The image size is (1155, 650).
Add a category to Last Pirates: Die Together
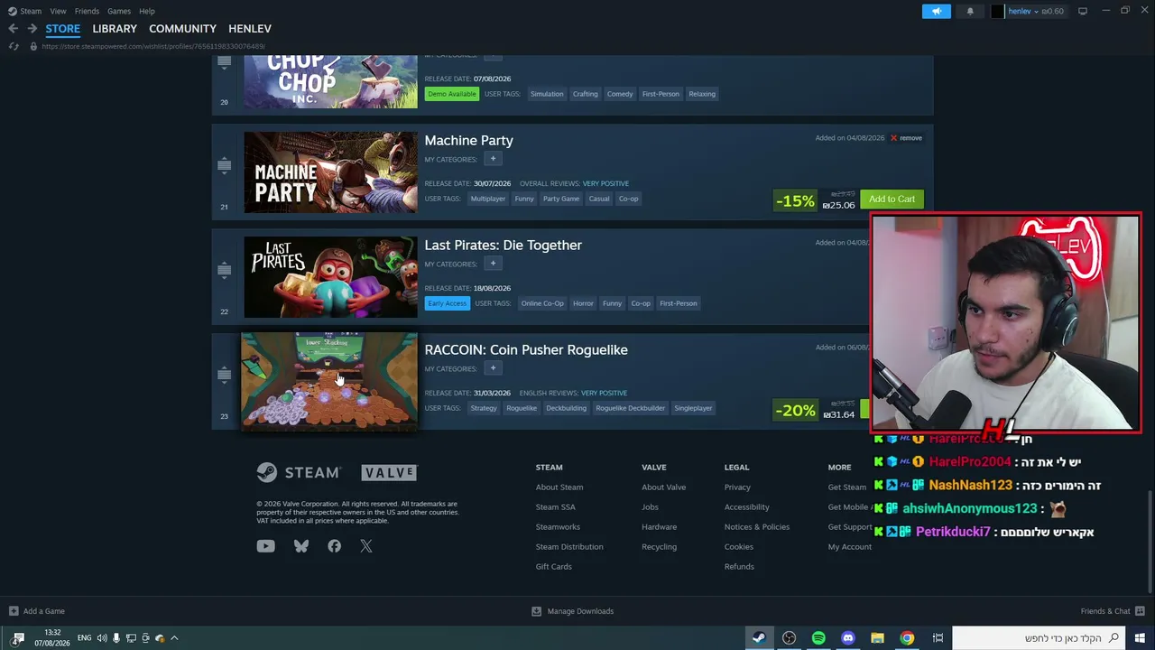(493, 264)
